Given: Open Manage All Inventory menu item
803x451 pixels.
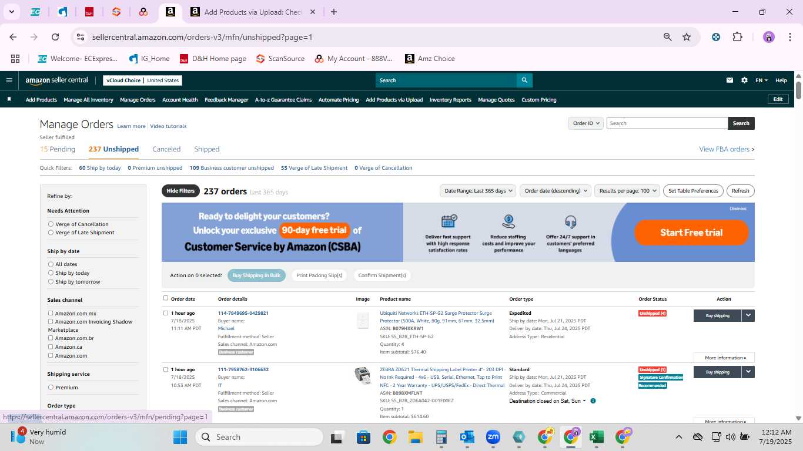Looking at the screenshot, I should [88, 100].
